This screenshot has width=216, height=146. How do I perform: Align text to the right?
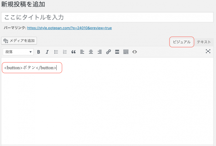(x=100, y=52)
